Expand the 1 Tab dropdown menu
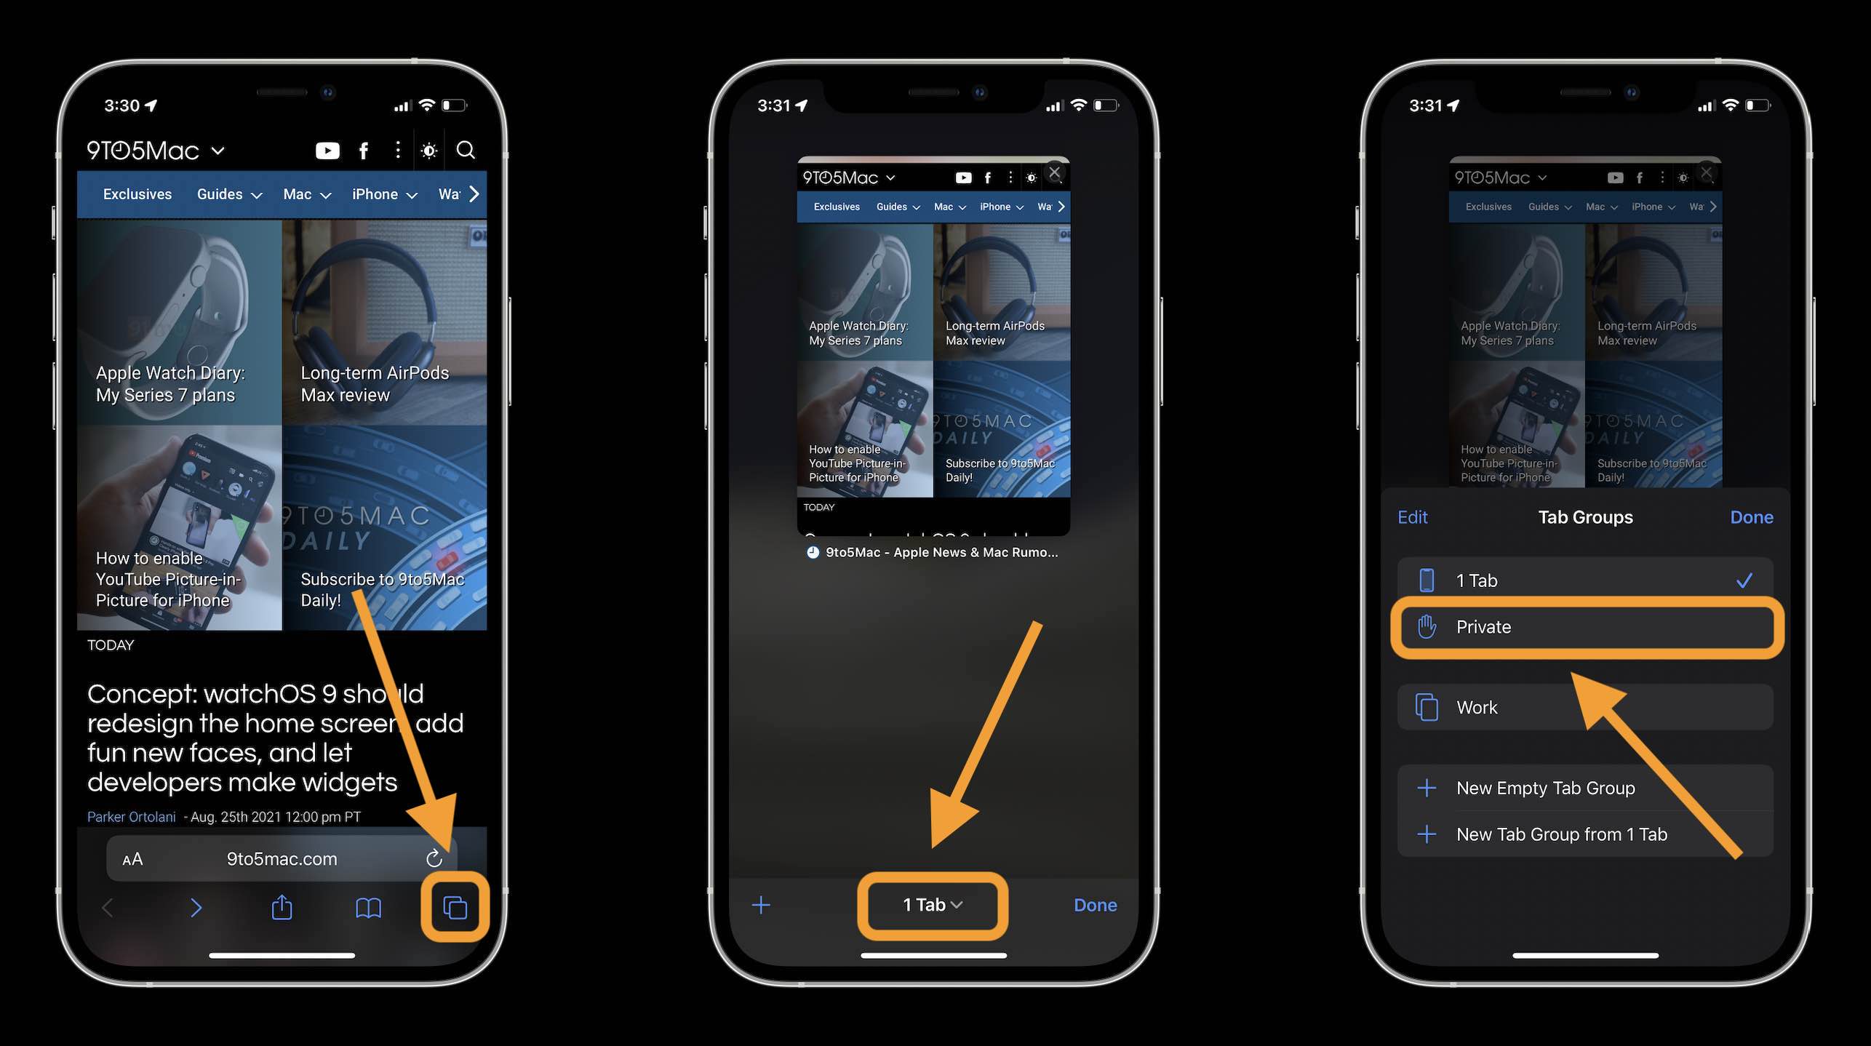 pos(934,903)
